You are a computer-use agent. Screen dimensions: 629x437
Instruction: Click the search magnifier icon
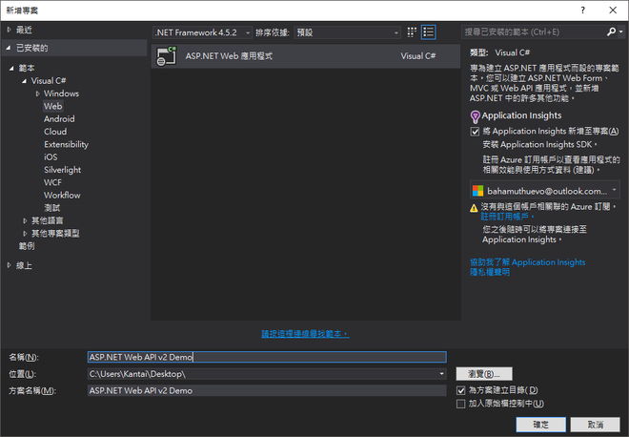click(611, 31)
